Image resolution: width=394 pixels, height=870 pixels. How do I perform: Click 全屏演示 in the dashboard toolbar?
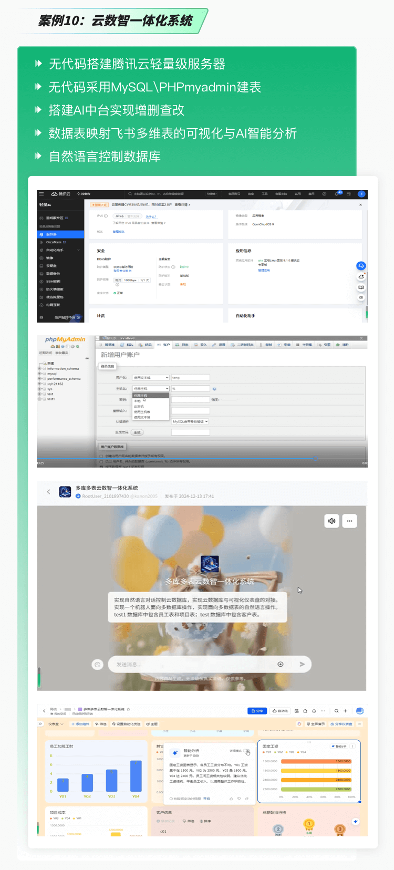[316, 724]
